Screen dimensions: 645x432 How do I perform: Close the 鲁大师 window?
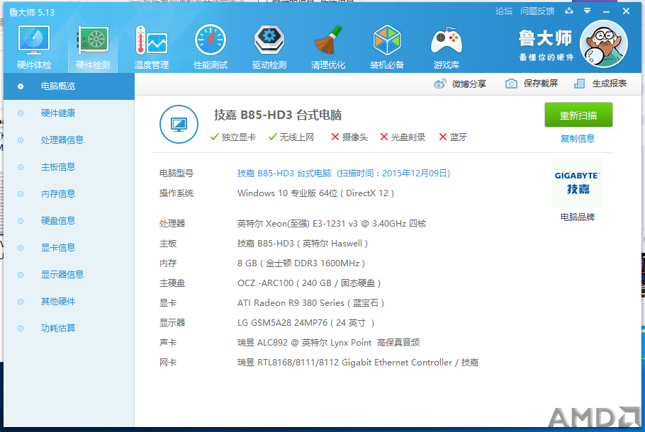tap(626, 11)
